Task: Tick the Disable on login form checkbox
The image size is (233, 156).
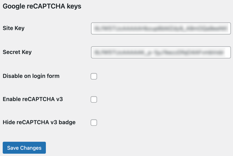Action: 94,76
